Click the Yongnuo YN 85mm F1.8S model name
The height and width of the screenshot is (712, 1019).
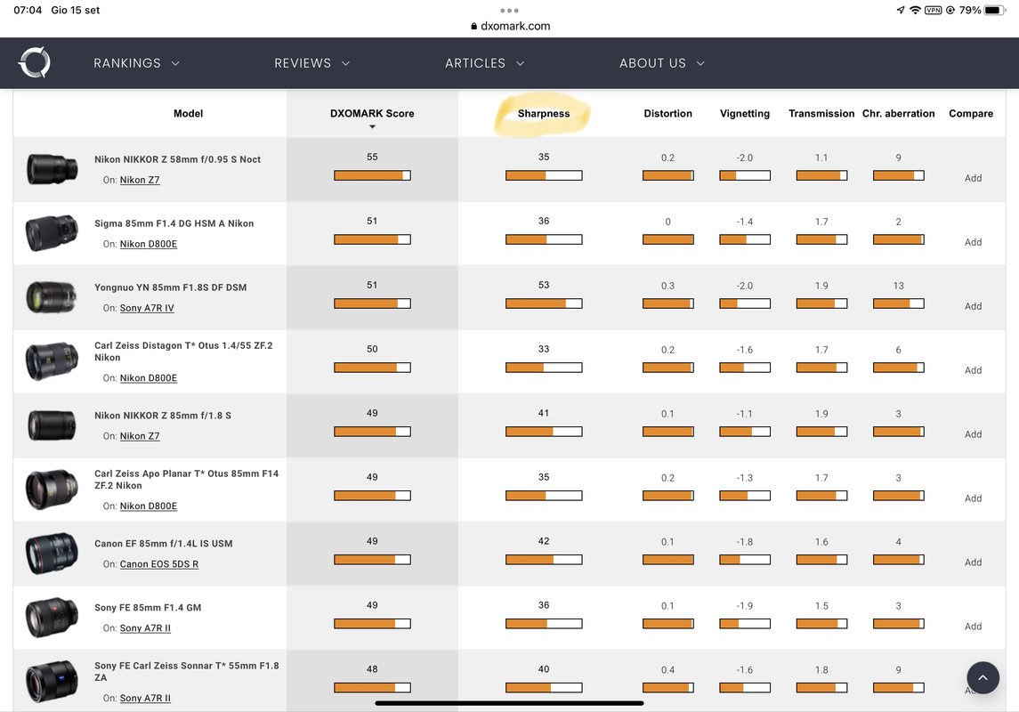pyautogui.click(x=170, y=287)
